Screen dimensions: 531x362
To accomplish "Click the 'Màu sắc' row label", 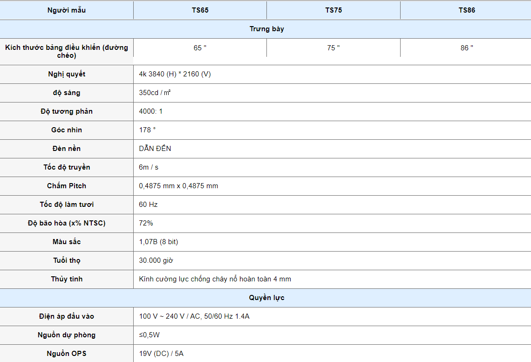I will tap(67, 242).
